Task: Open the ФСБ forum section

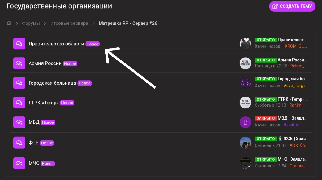Action: (x=33, y=143)
